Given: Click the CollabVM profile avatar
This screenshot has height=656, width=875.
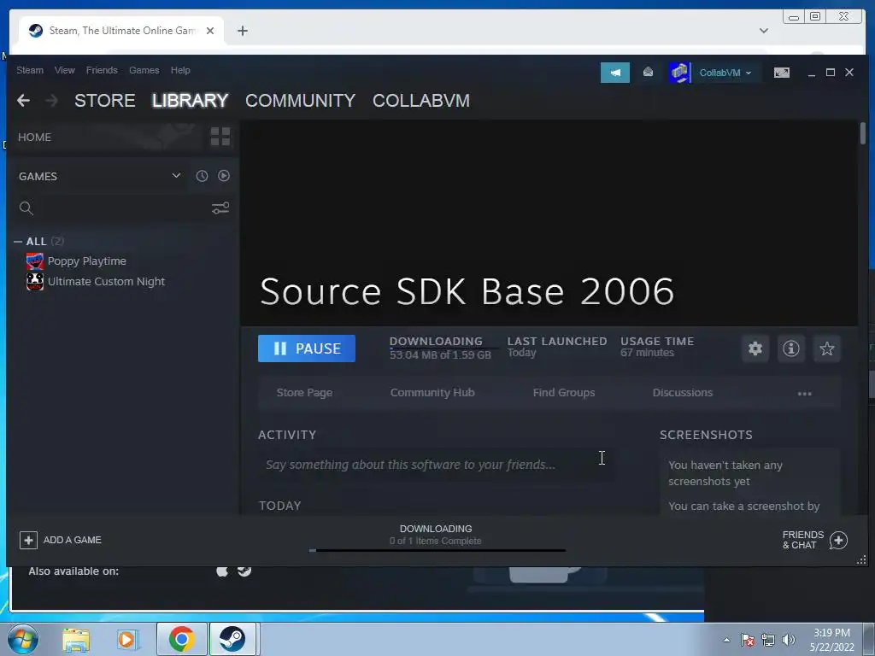Looking at the screenshot, I should pos(679,73).
